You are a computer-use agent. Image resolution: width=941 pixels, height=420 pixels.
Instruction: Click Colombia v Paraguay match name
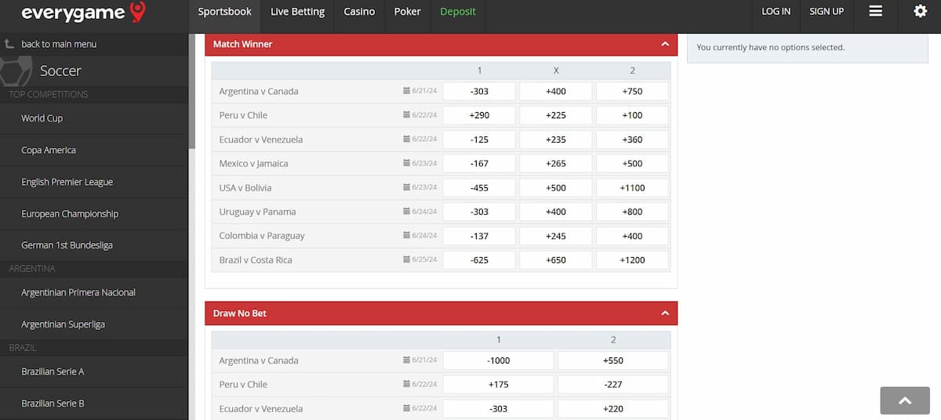(262, 236)
